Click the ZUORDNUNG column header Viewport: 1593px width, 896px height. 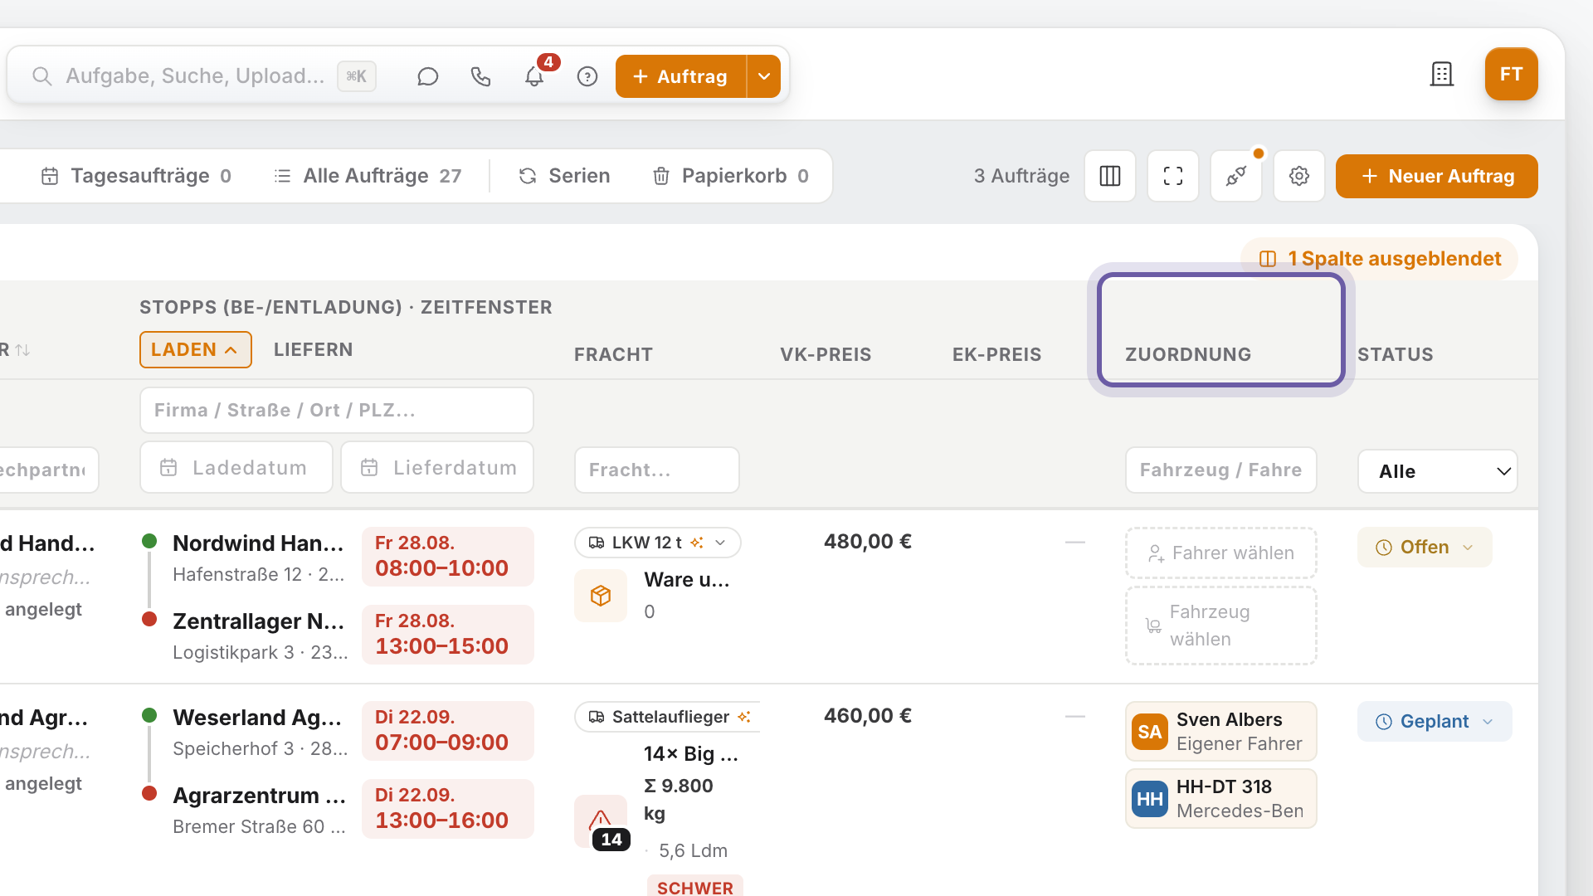tap(1221, 330)
